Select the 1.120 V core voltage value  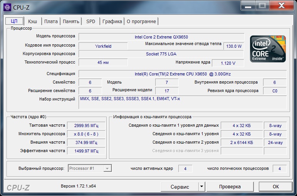[x=228, y=63]
